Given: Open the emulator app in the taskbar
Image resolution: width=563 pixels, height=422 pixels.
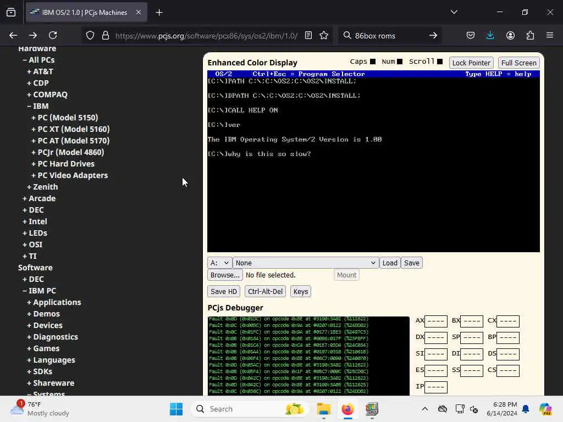Looking at the screenshot, I should tap(372, 409).
